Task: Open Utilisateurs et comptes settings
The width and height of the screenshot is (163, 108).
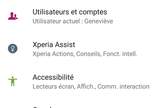Action: (x=70, y=12)
